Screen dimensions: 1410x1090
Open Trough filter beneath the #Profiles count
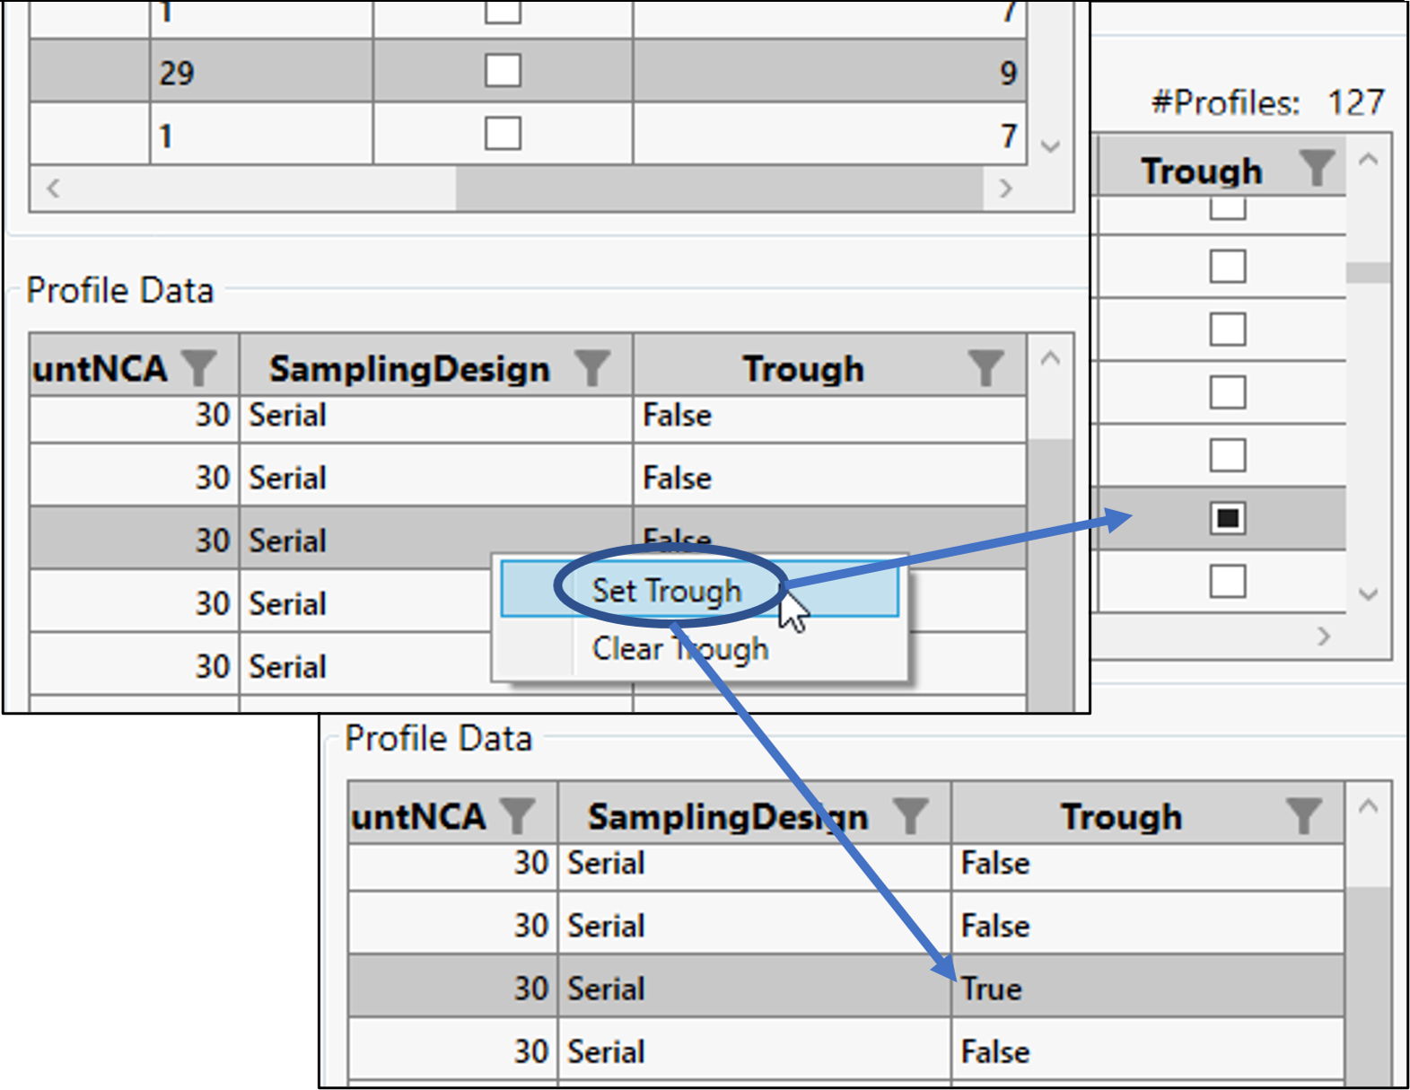(1316, 169)
